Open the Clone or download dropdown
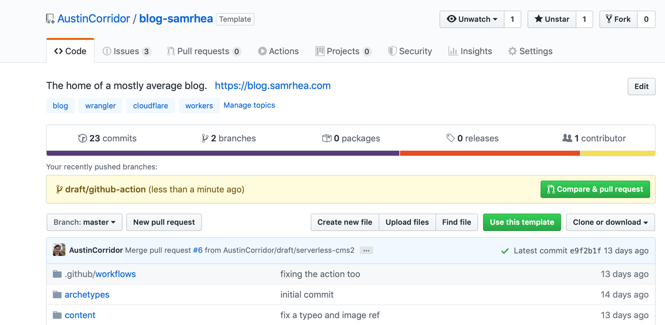Image resolution: width=665 pixels, height=325 pixels. tap(610, 222)
